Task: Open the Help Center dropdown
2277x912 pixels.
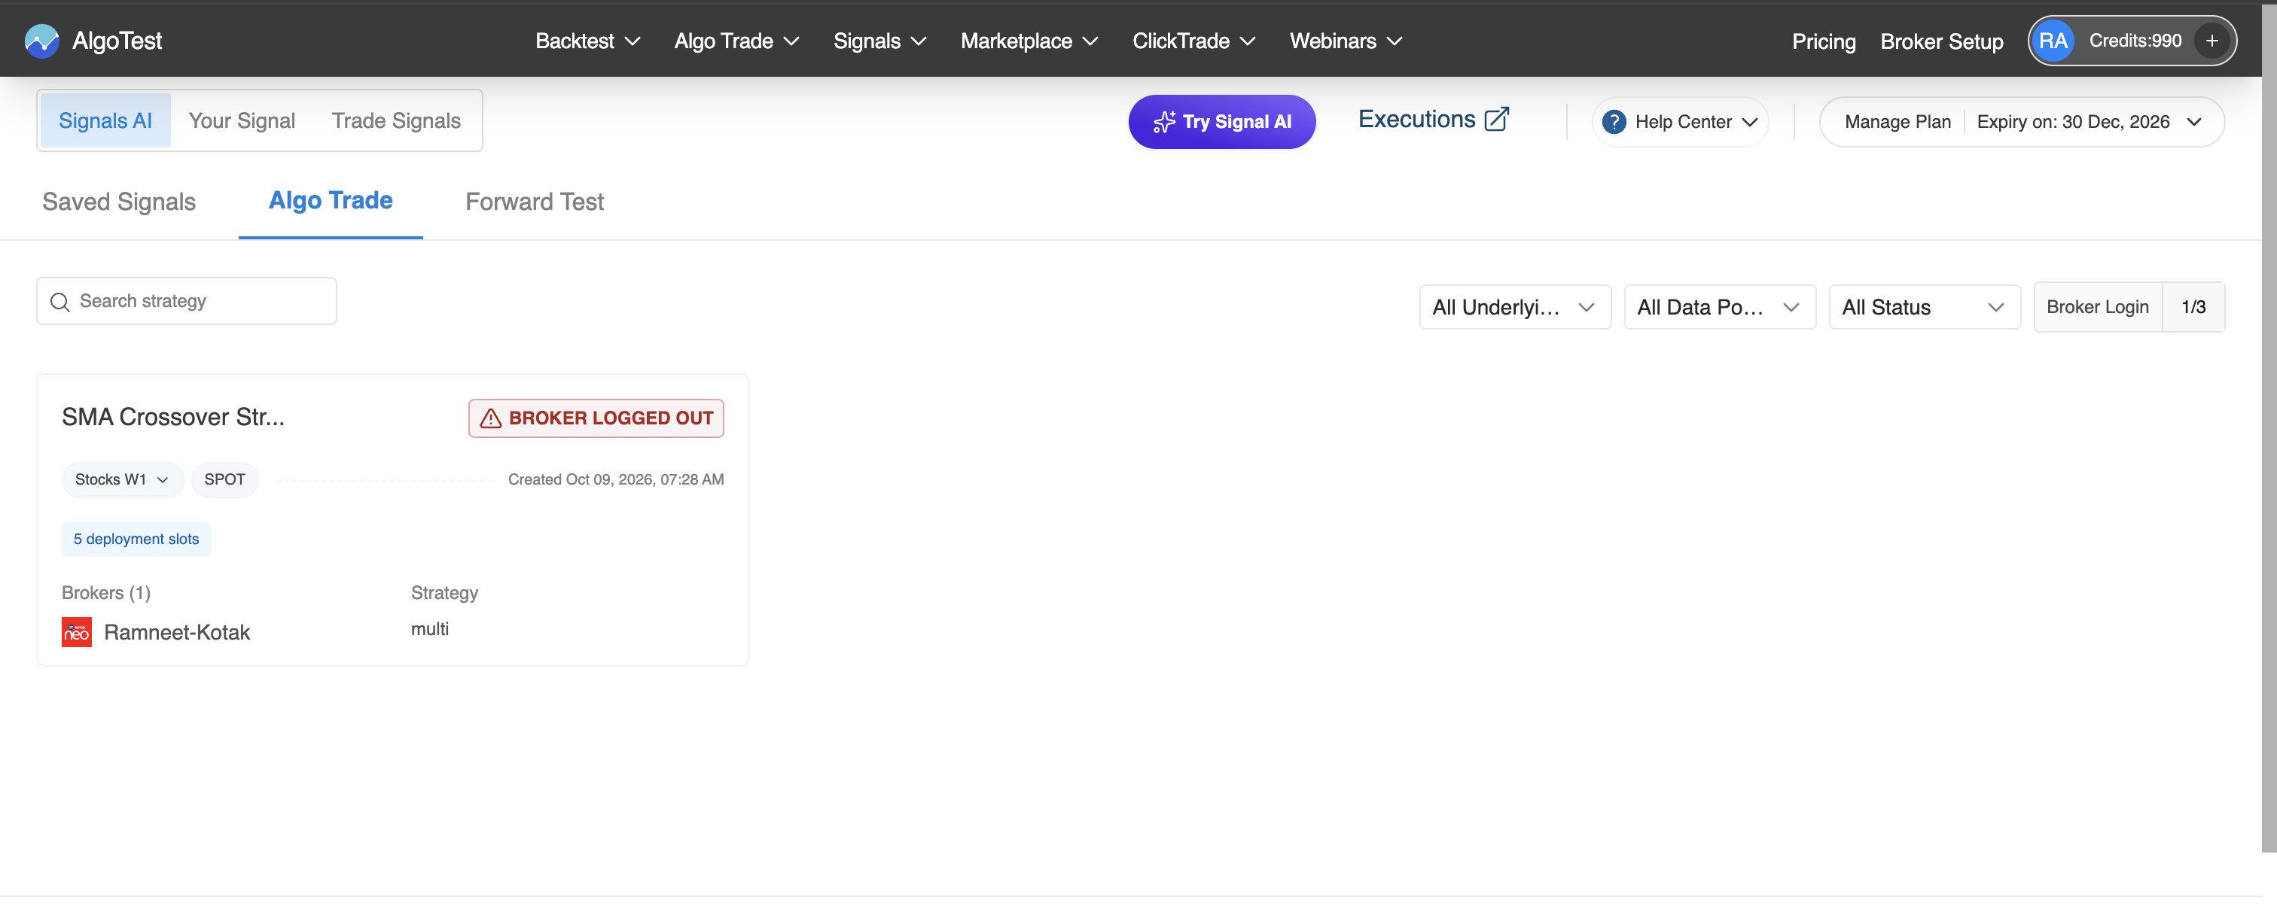Action: coord(1679,122)
